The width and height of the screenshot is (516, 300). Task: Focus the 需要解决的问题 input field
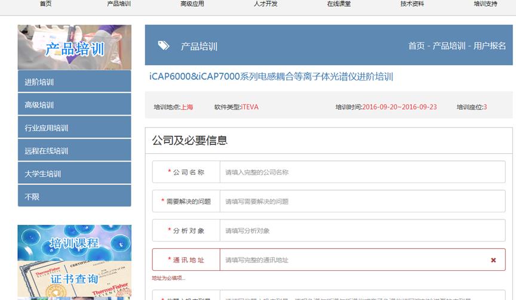363,201
